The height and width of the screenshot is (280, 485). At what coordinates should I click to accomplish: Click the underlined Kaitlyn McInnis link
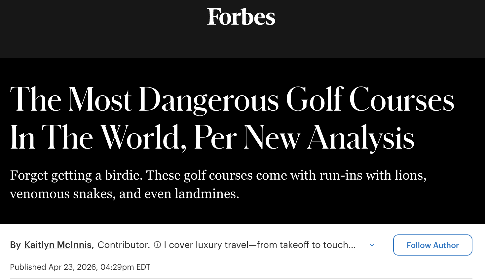pos(57,245)
